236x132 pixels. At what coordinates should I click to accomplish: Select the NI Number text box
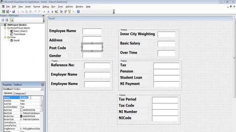coord(165,112)
